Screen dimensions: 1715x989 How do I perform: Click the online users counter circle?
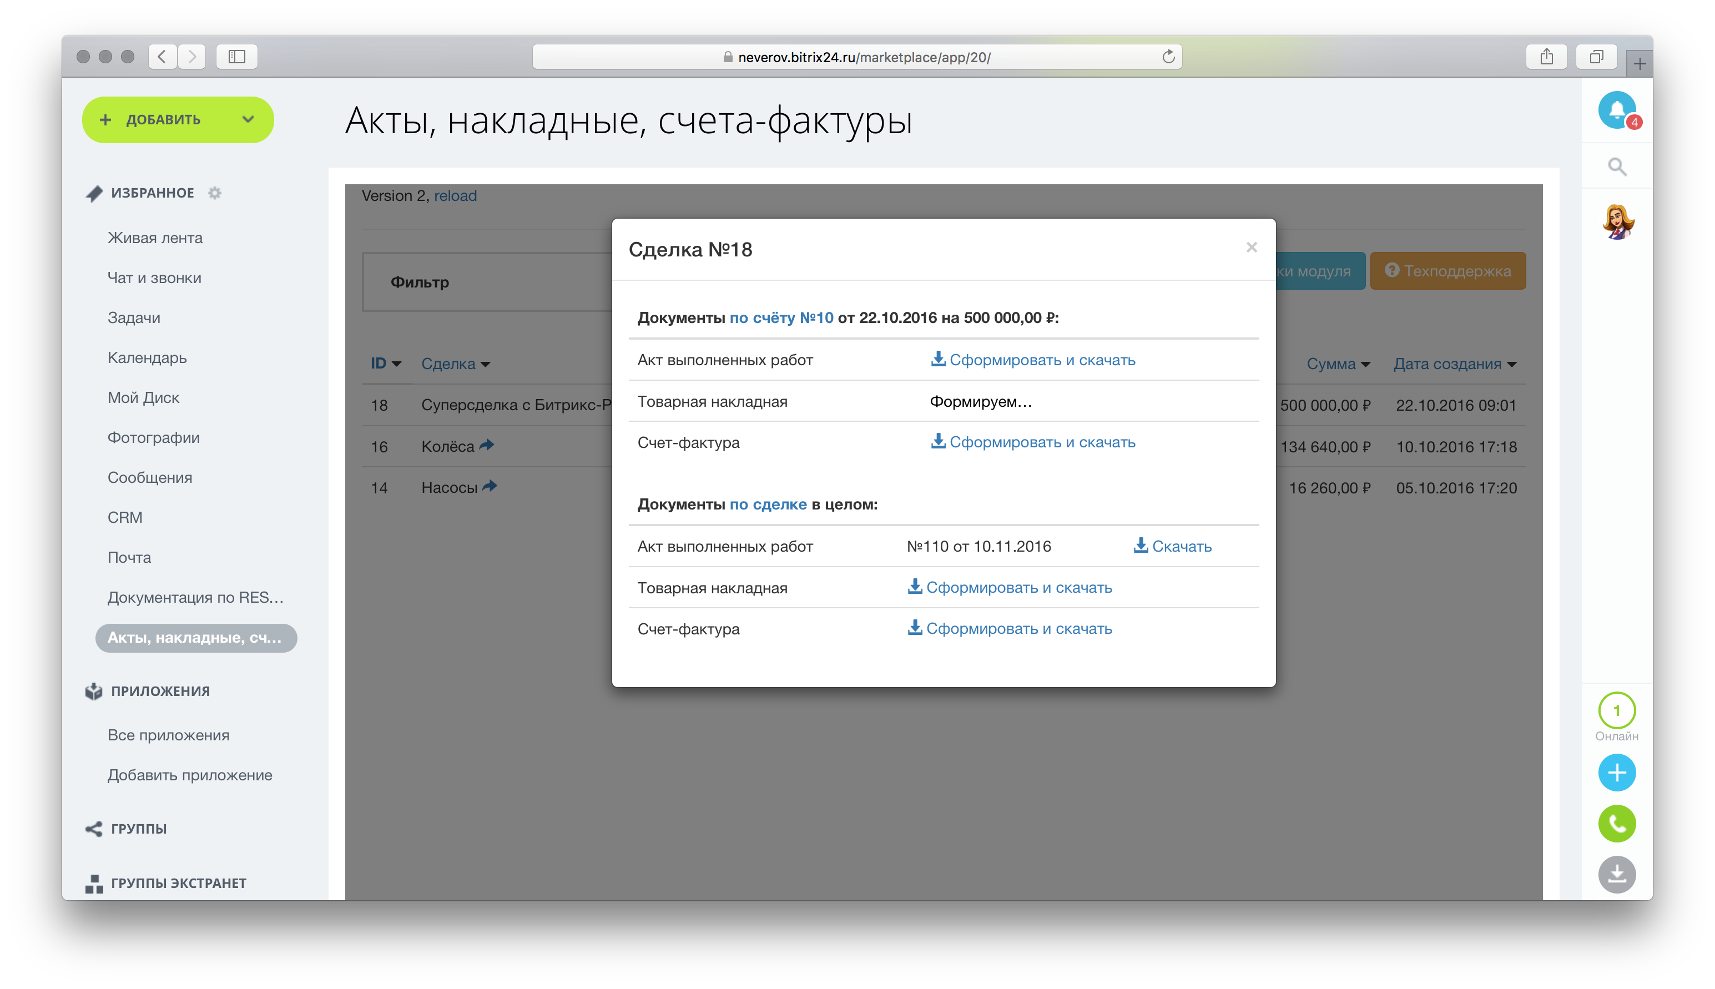pos(1617,710)
